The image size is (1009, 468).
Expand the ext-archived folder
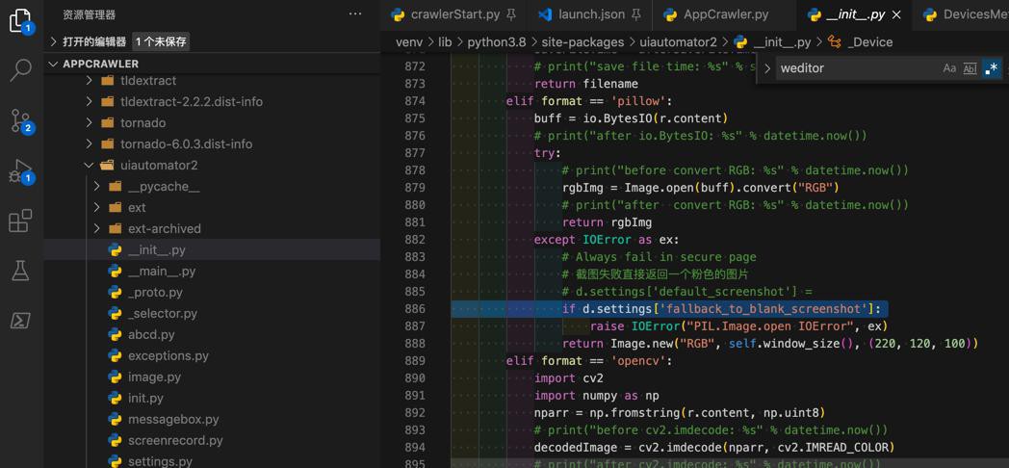tap(97, 228)
